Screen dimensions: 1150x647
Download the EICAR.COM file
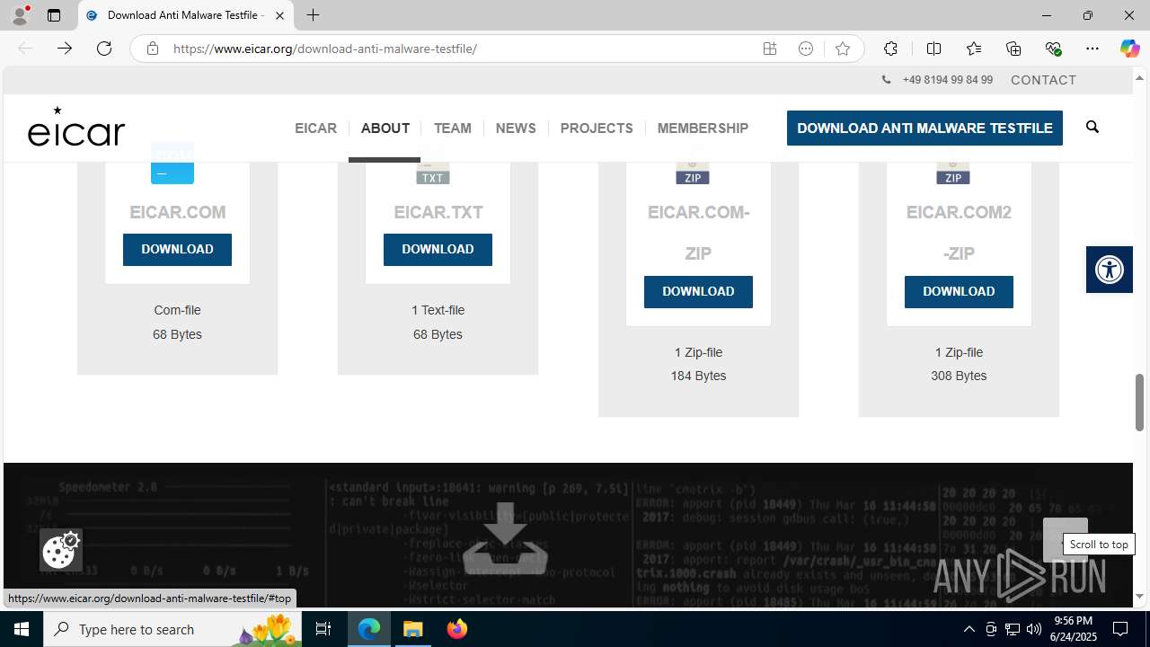point(177,249)
